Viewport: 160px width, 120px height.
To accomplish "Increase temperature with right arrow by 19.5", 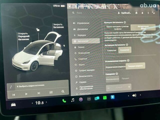I will (46, 102).
